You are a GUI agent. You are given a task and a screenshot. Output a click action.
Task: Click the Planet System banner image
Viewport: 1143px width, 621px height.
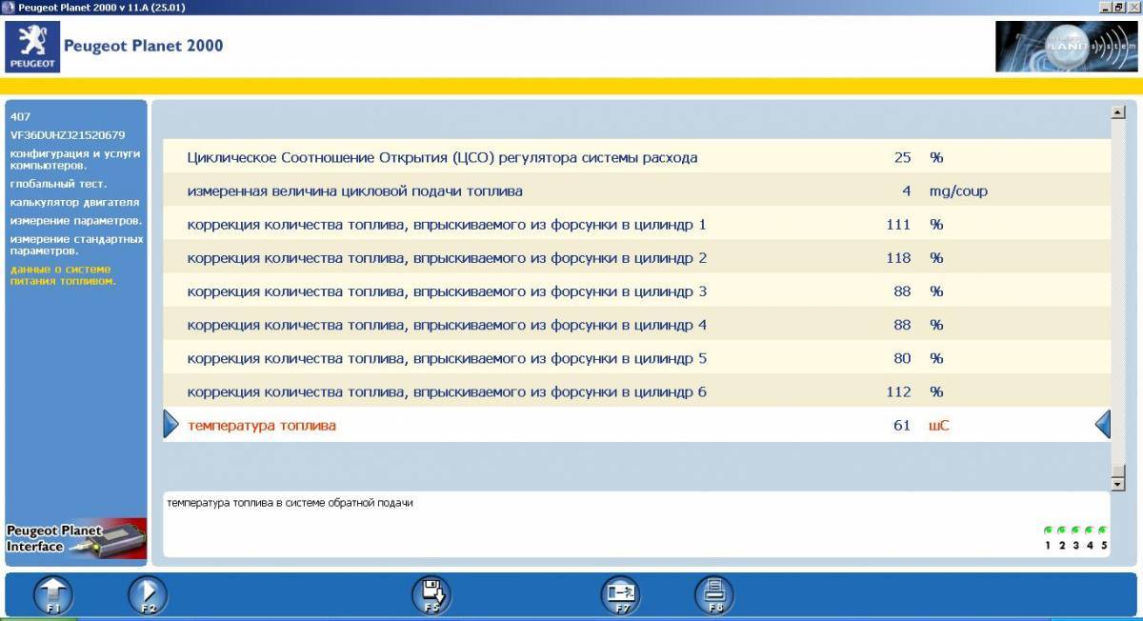(1066, 47)
